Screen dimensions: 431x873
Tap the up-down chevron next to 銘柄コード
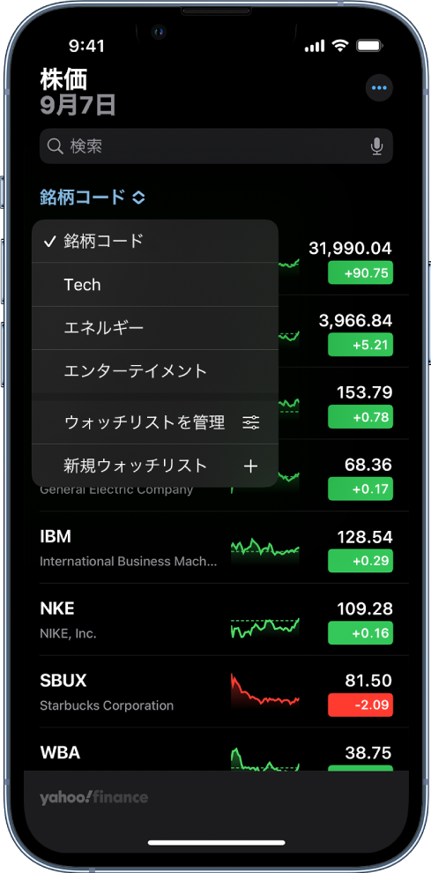[138, 198]
